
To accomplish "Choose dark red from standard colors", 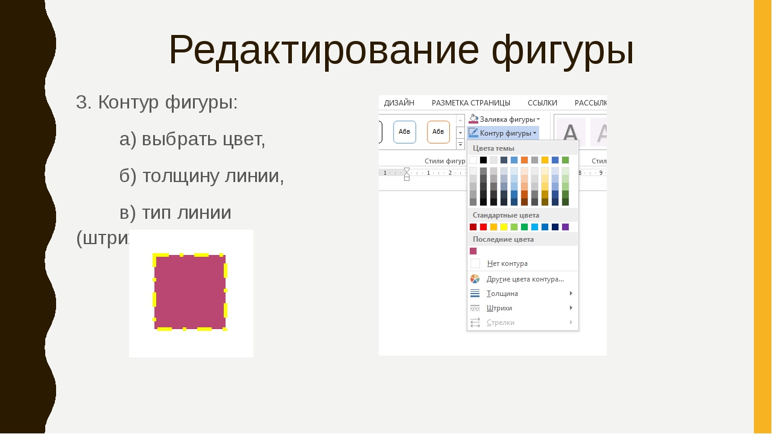I will point(473,227).
